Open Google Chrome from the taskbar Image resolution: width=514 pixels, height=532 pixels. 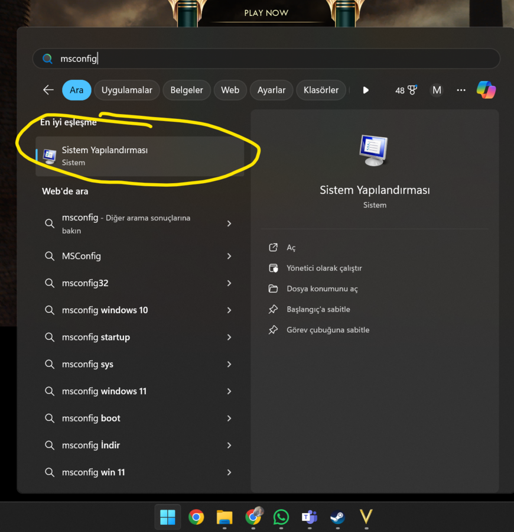click(x=196, y=517)
